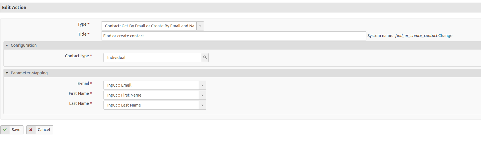The height and width of the screenshot is (147, 481).
Task: Click the Change link next to system name
Action: click(x=445, y=36)
